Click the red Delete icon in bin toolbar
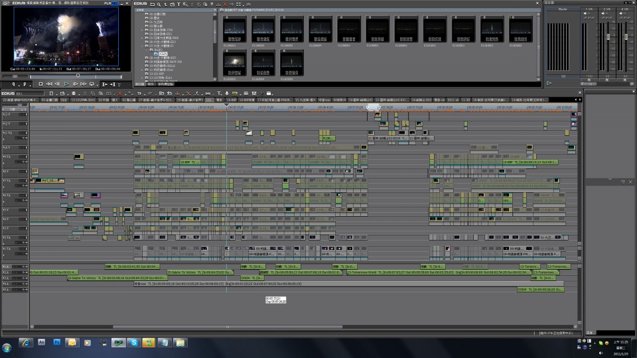 pyautogui.click(x=226, y=4)
